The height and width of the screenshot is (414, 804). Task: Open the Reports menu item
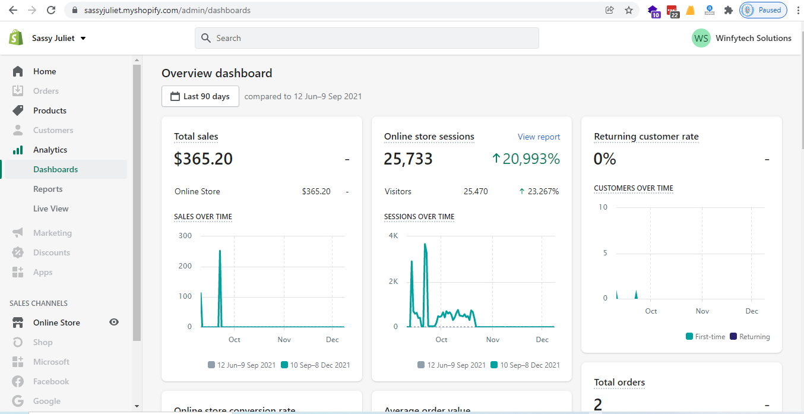click(48, 189)
